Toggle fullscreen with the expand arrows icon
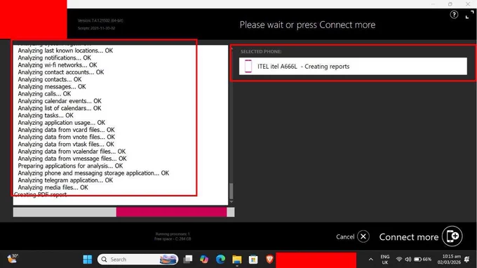 pos(469,15)
